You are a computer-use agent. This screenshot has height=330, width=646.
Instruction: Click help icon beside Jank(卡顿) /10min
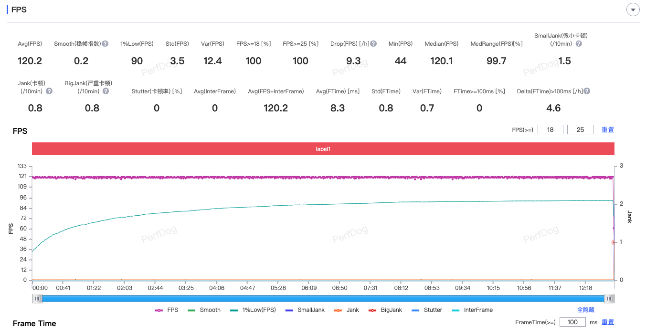click(x=49, y=91)
